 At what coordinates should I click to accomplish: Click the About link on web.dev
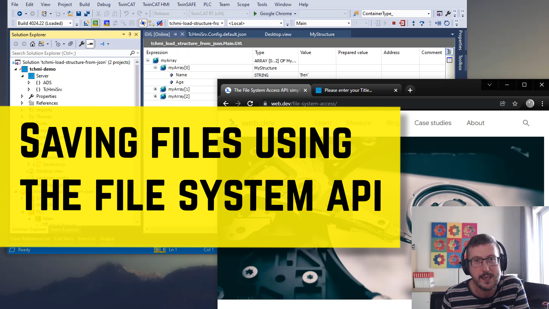coord(476,123)
